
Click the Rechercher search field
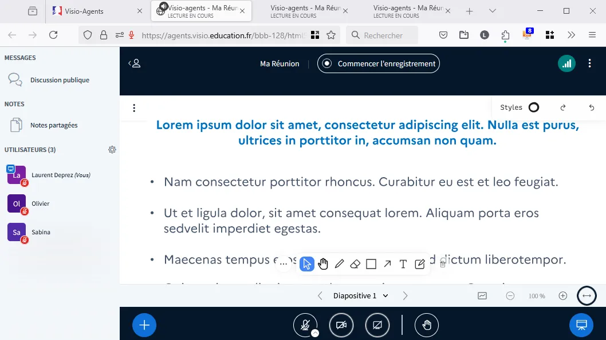point(382,35)
